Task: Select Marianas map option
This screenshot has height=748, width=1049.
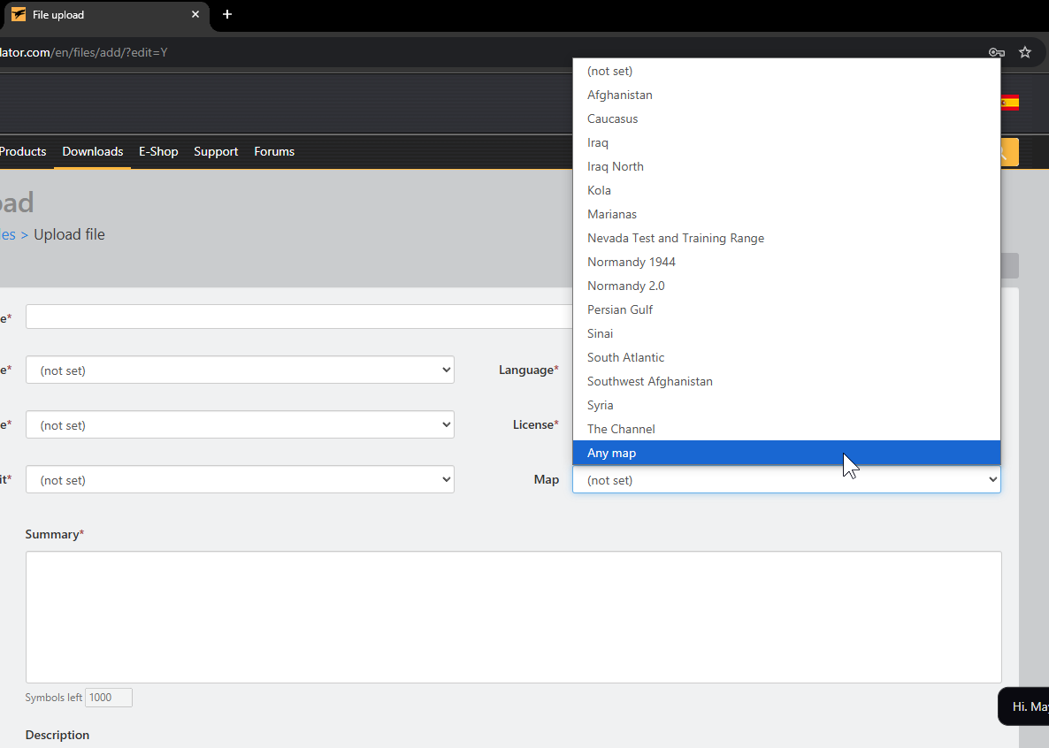Action: point(786,214)
